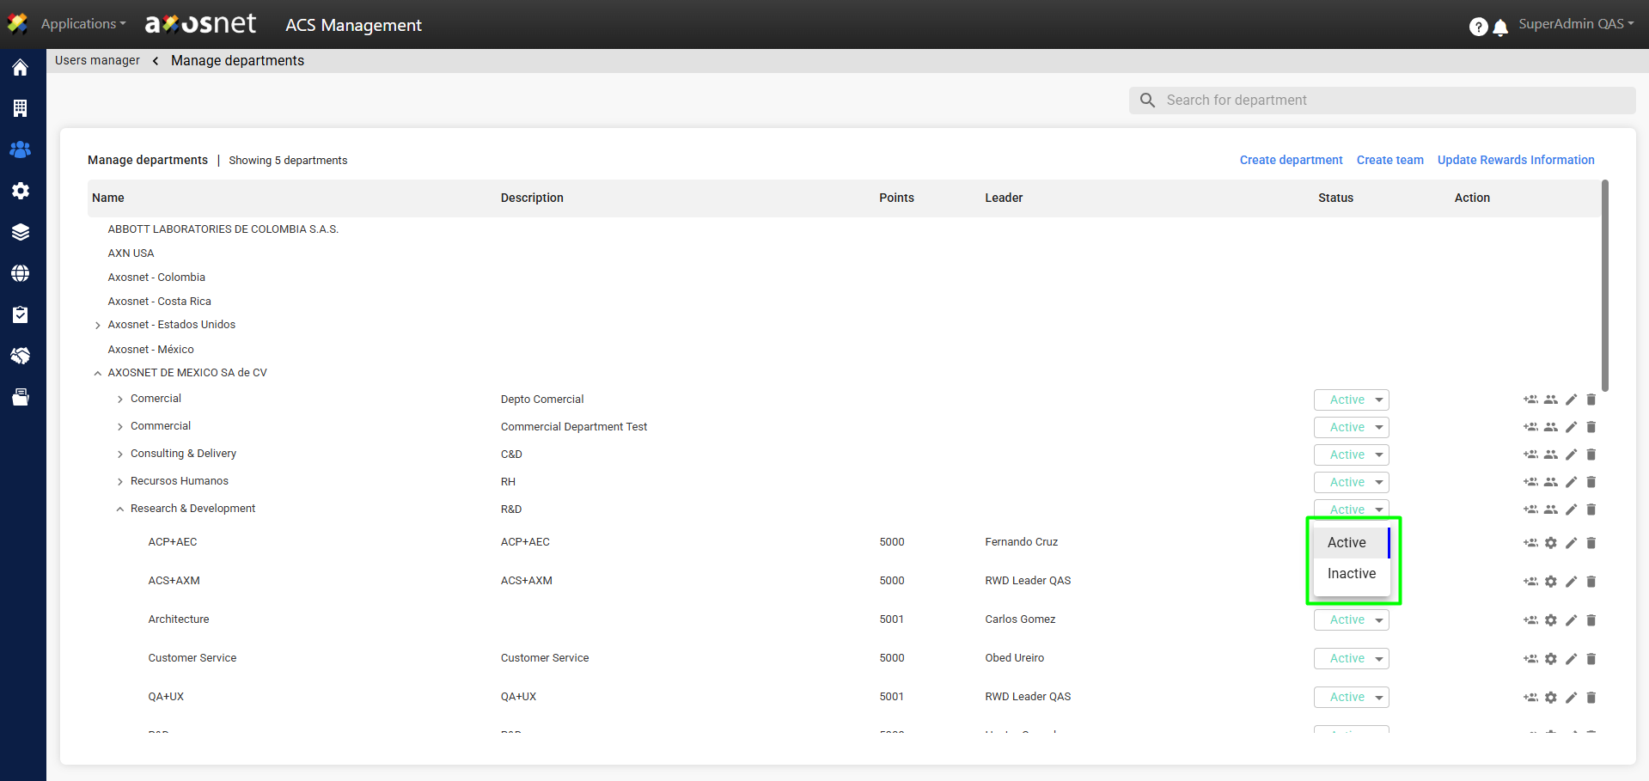Select Active in the status menu
Screen dimensions: 1649x781
click(1352, 543)
